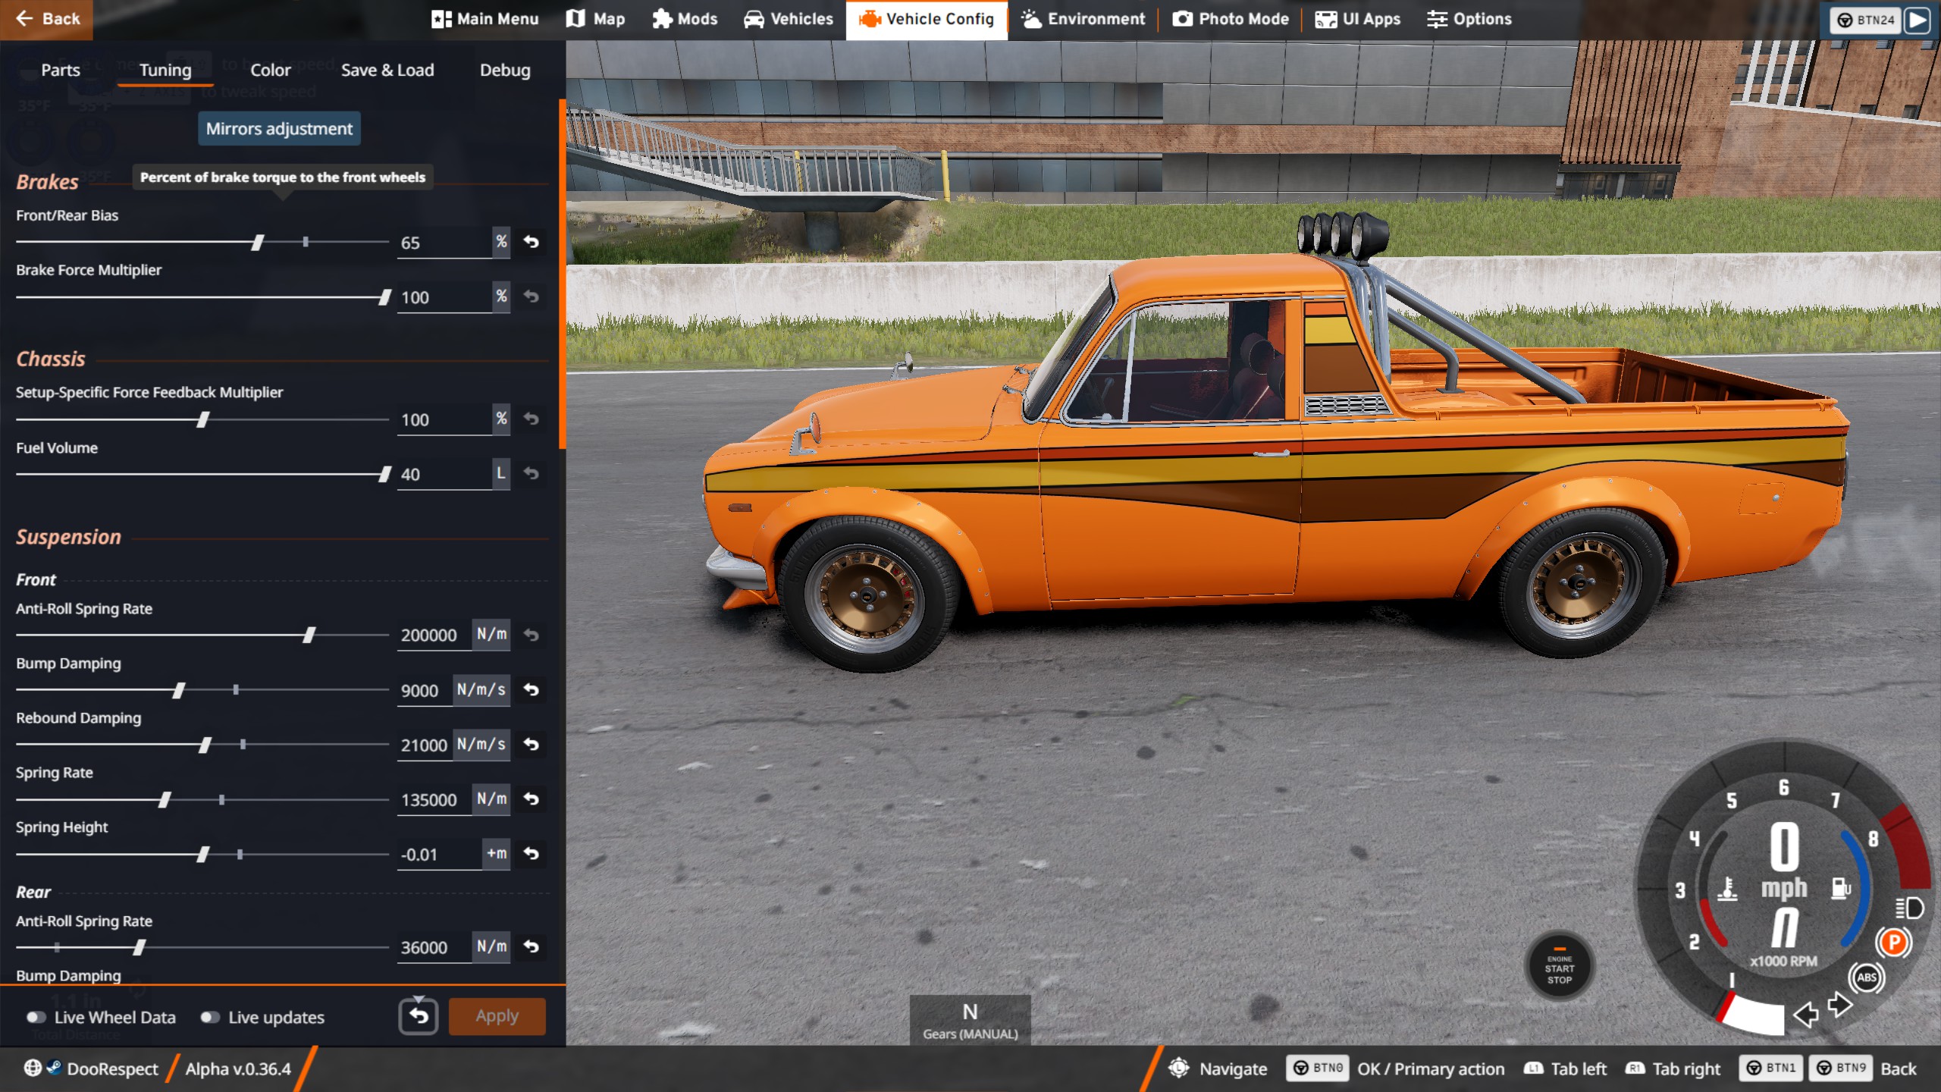
Task: Enable the Live Wheel Data toggle
Action: point(36,1018)
